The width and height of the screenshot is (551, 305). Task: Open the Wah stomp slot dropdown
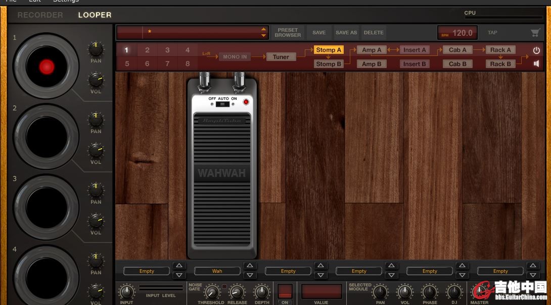tap(217, 271)
